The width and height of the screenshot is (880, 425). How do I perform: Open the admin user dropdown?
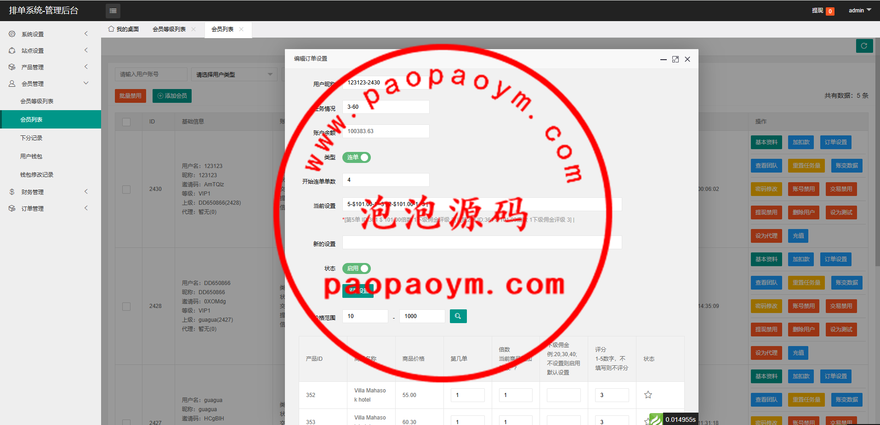tap(859, 10)
